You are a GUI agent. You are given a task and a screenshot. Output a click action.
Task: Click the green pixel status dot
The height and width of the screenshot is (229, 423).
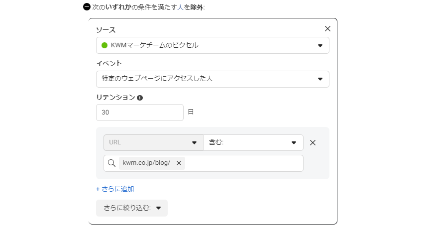click(105, 45)
